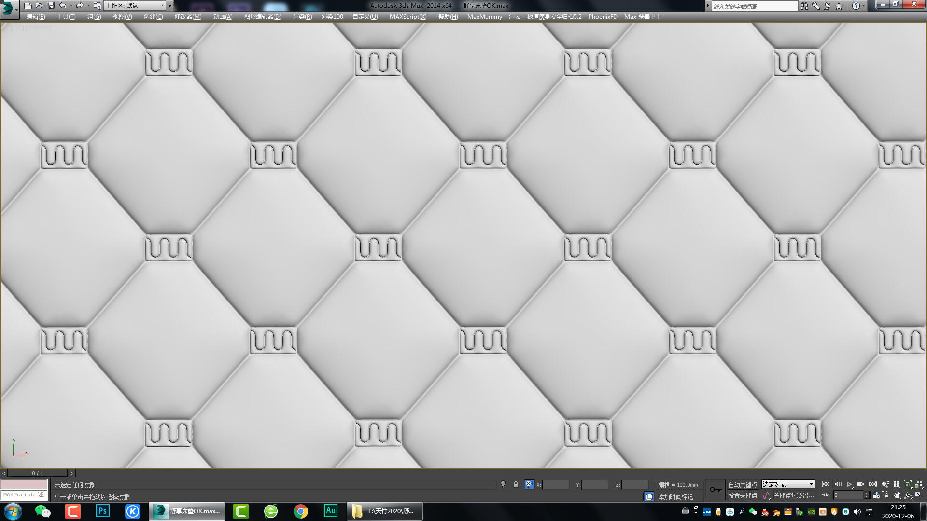This screenshot has height=521, width=927.
Task: Toggle 自动关键点 auto key mode
Action: [743, 484]
